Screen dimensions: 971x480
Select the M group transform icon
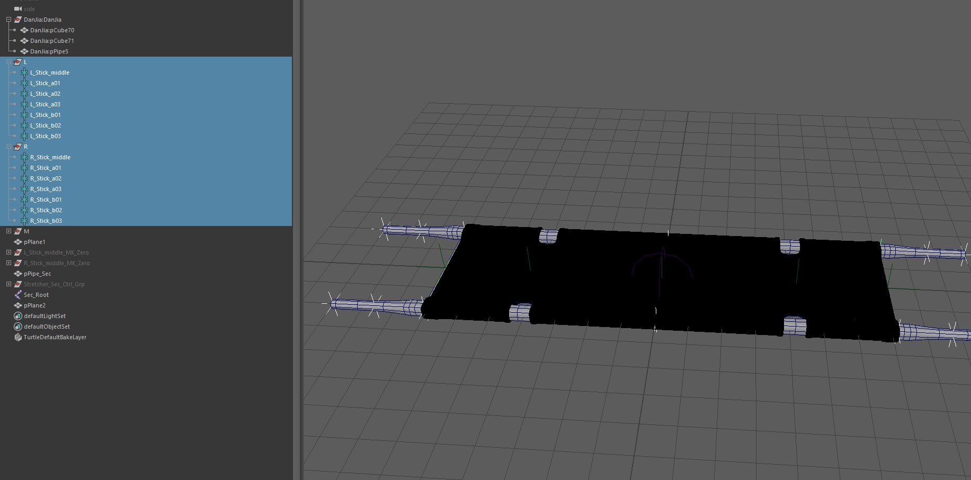[17, 231]
